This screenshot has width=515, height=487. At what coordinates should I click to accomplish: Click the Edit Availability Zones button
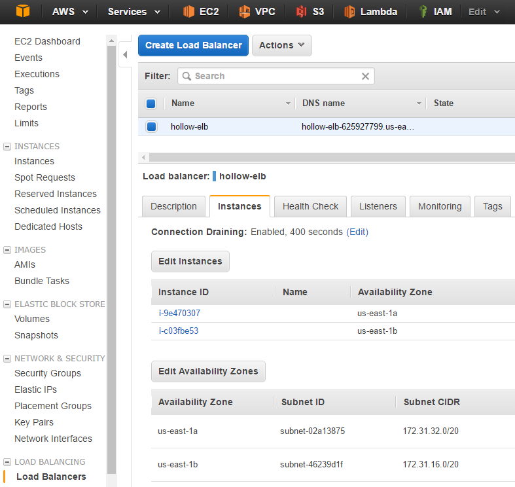tap(208, 371)
